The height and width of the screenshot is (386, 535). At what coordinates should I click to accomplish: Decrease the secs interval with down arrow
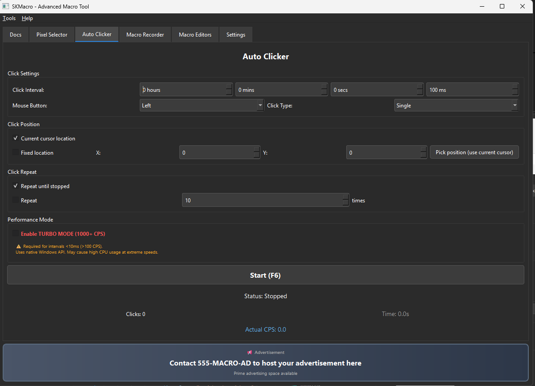(x=420, y=93)
